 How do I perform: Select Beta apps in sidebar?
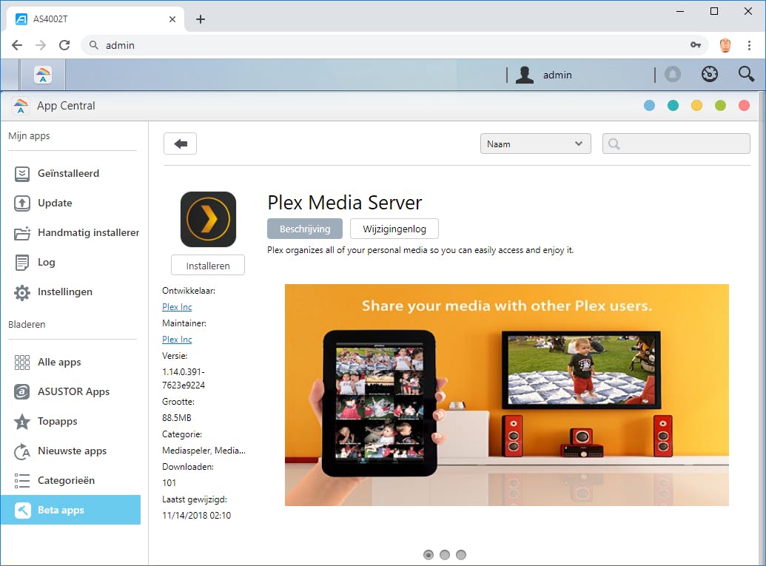[71, 510]
